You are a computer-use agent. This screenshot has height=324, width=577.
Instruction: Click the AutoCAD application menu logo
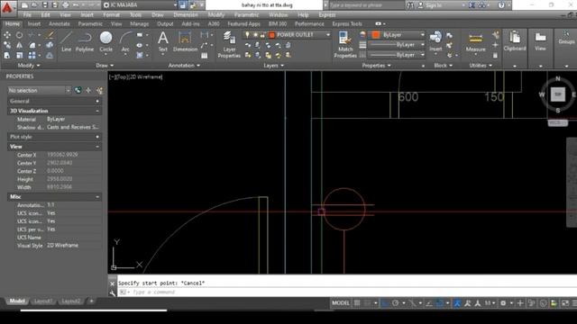7,7
